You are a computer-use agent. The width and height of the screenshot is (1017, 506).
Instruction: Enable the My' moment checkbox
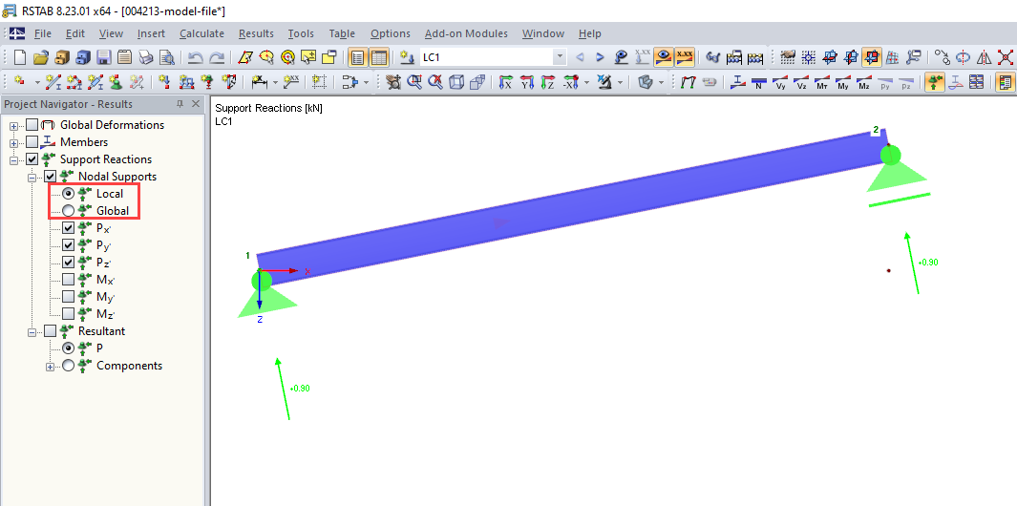[x=68, y=297]
